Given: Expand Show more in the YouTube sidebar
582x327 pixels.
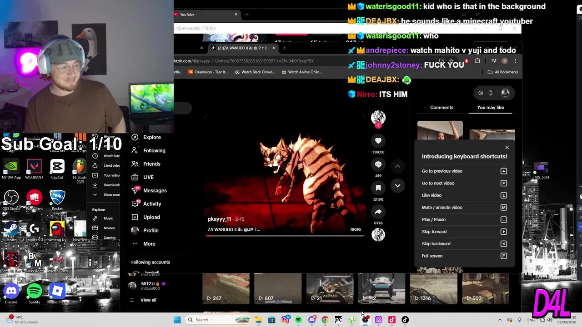Looking at the screenshot, I should (106, 195).
